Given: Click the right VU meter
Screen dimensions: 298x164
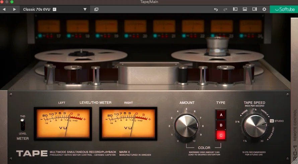Looking at the screenshot, I should (128, 124).
